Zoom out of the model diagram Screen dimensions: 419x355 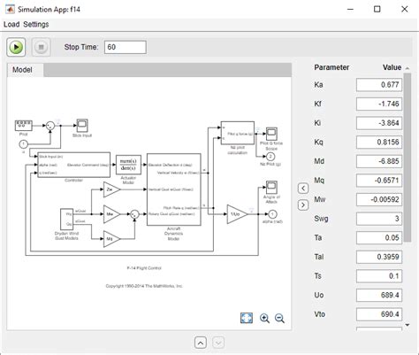tap(279, 318)
